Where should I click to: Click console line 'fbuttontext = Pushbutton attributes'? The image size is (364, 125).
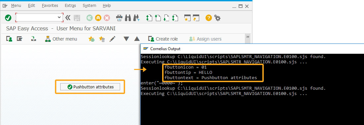(x=210, y=78)
